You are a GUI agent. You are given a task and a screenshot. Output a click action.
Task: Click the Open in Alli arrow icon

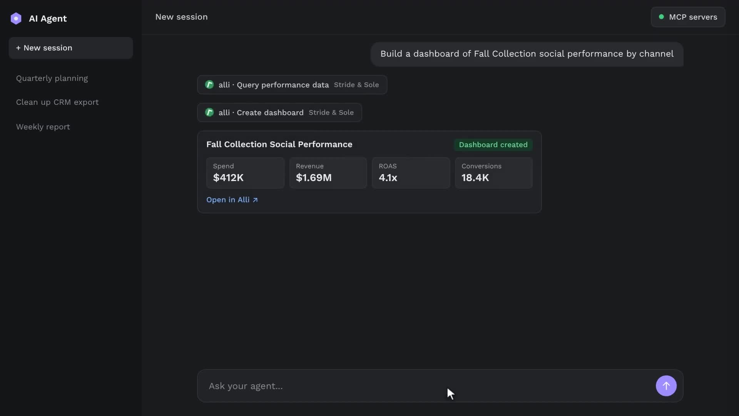pyautogui.click(x=255, y=200)
